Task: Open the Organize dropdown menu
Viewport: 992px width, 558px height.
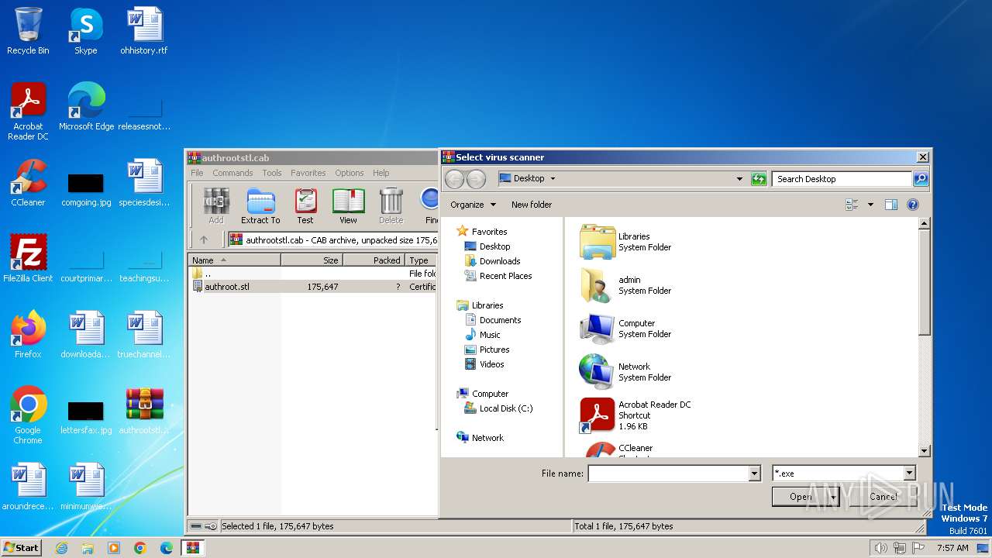Action: (473, 205)
